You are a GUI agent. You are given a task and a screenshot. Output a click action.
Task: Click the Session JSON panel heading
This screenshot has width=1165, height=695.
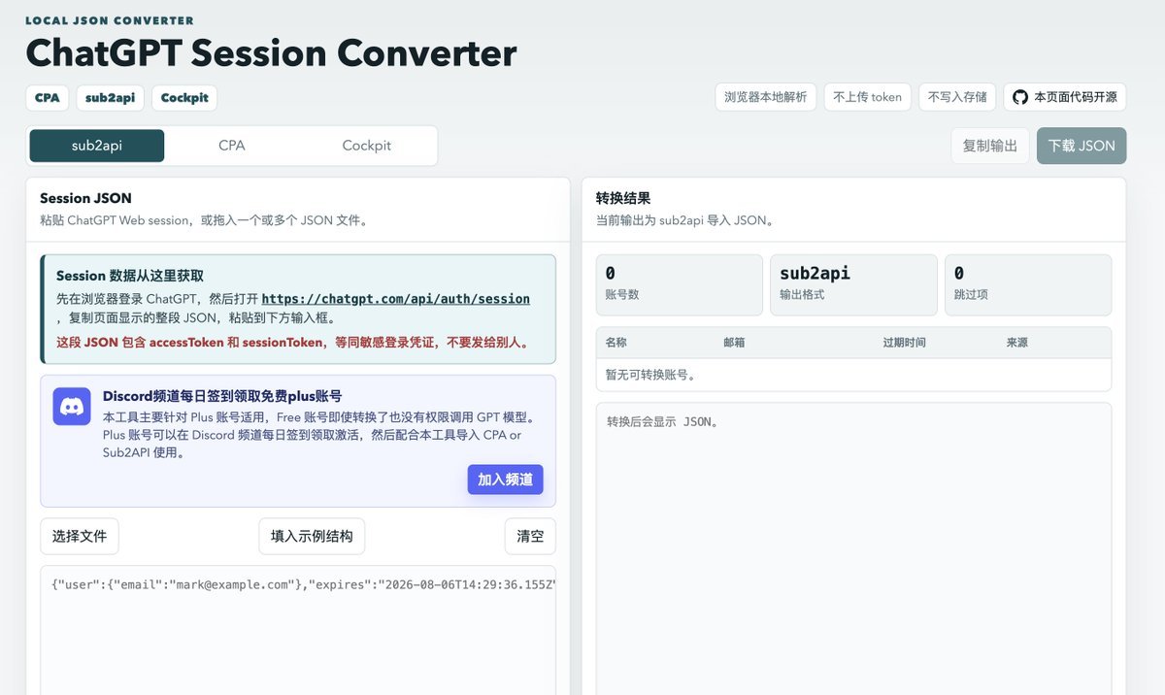tap(85, 198)
